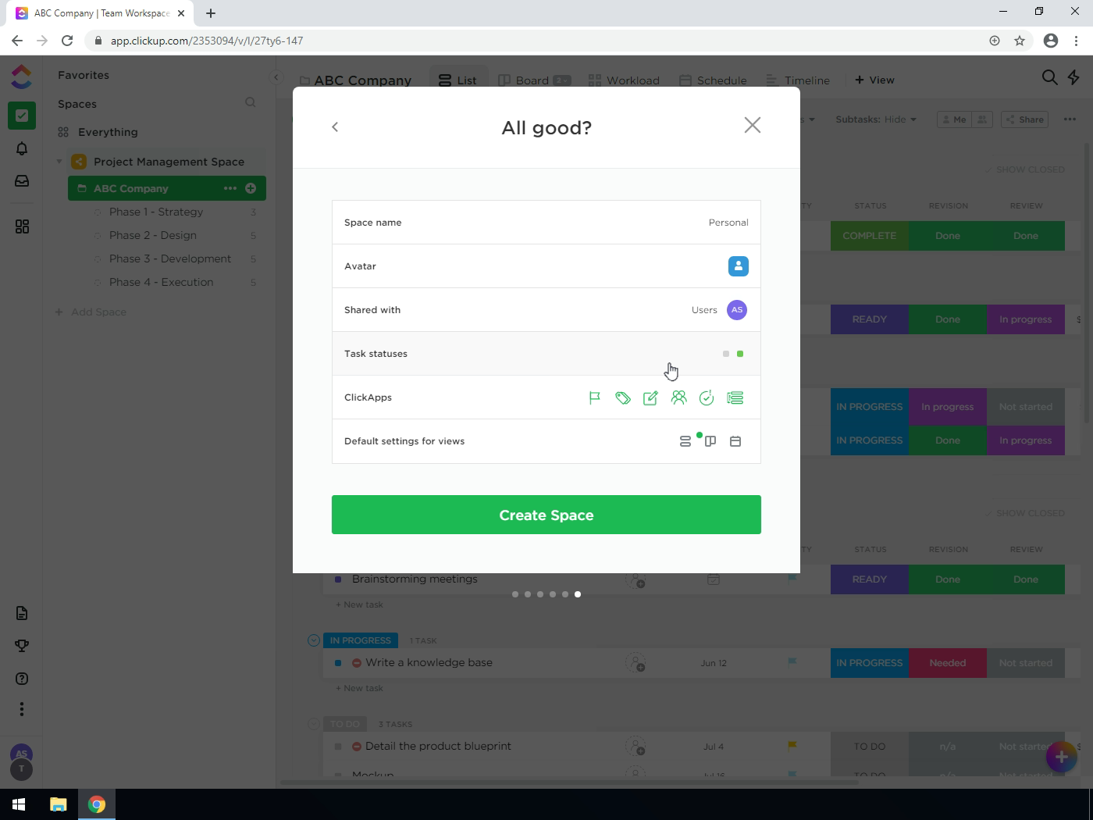
Task: Click the Calendar view icon in default settings
Action: 735,441
